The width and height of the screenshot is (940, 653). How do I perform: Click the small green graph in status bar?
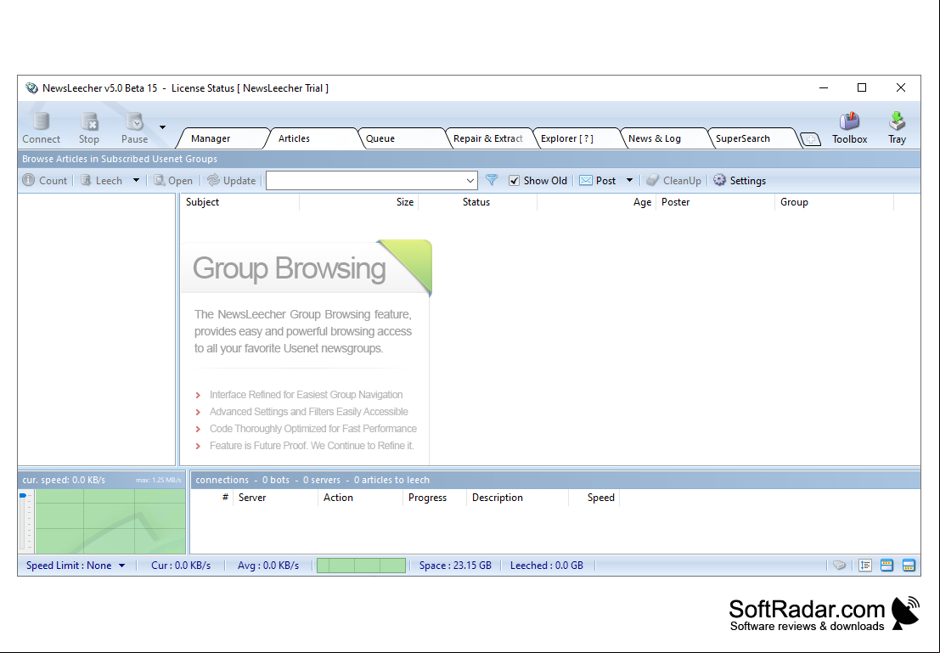(361, 566)
